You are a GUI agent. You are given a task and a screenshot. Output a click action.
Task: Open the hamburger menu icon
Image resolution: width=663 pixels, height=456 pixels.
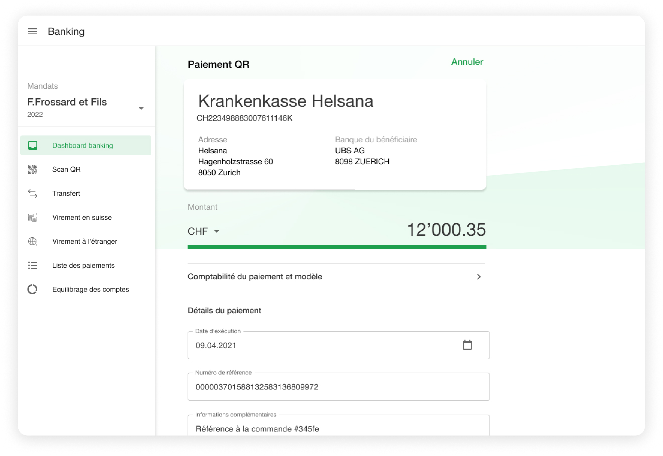[32, 31]
